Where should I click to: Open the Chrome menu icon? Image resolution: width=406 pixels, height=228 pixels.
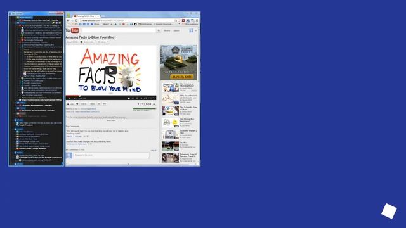click(x=197, y=20)
